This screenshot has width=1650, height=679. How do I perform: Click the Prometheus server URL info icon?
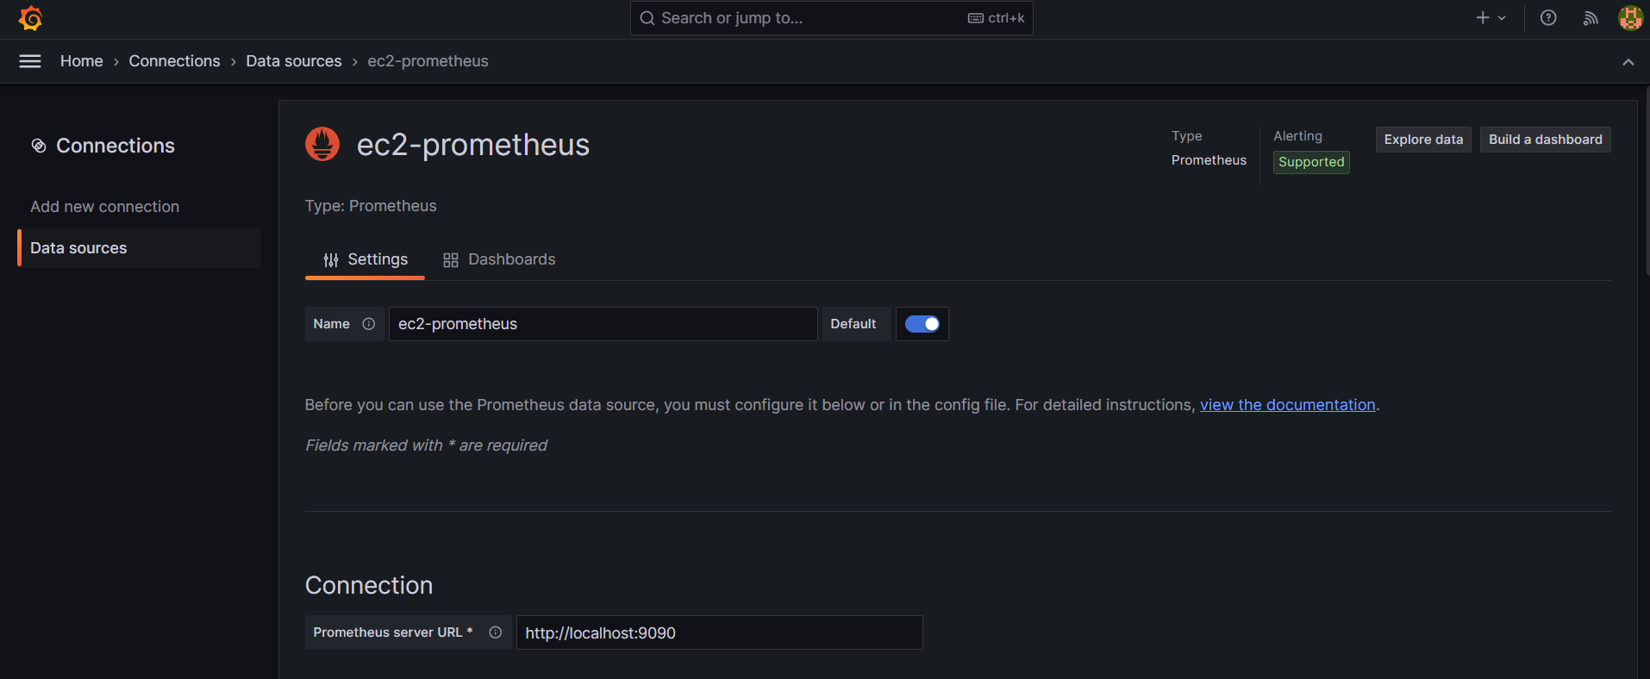pyautogui.click(x=496, y=632)
